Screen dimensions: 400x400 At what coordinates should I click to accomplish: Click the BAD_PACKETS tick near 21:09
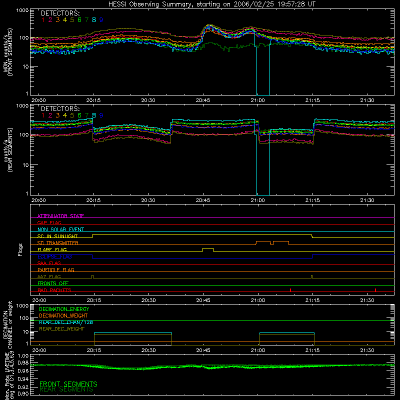pos(290,290)
